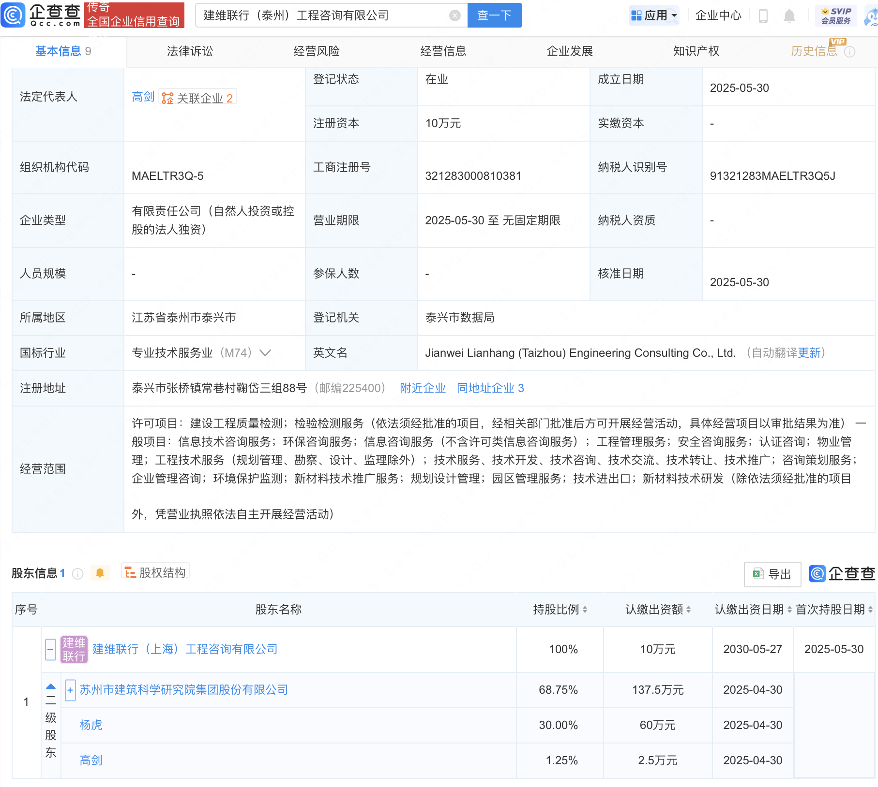Open the mobile phone app icon
This screenshot has width=878, height=787.
[x=763, y=16]
